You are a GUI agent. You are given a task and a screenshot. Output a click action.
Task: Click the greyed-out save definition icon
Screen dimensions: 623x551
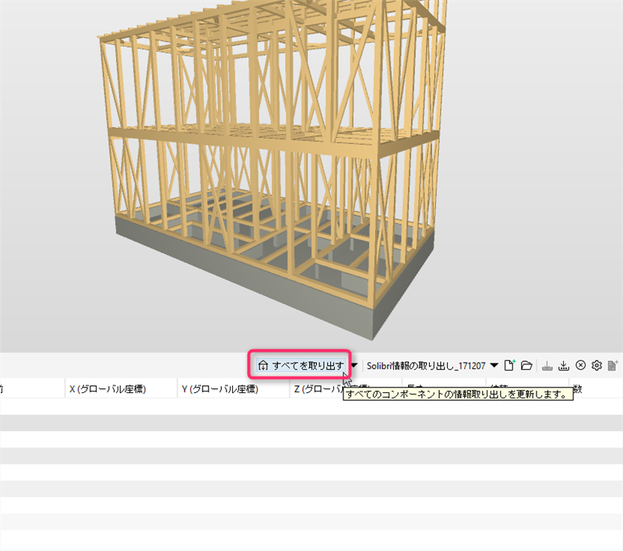[x=547, y=366]
